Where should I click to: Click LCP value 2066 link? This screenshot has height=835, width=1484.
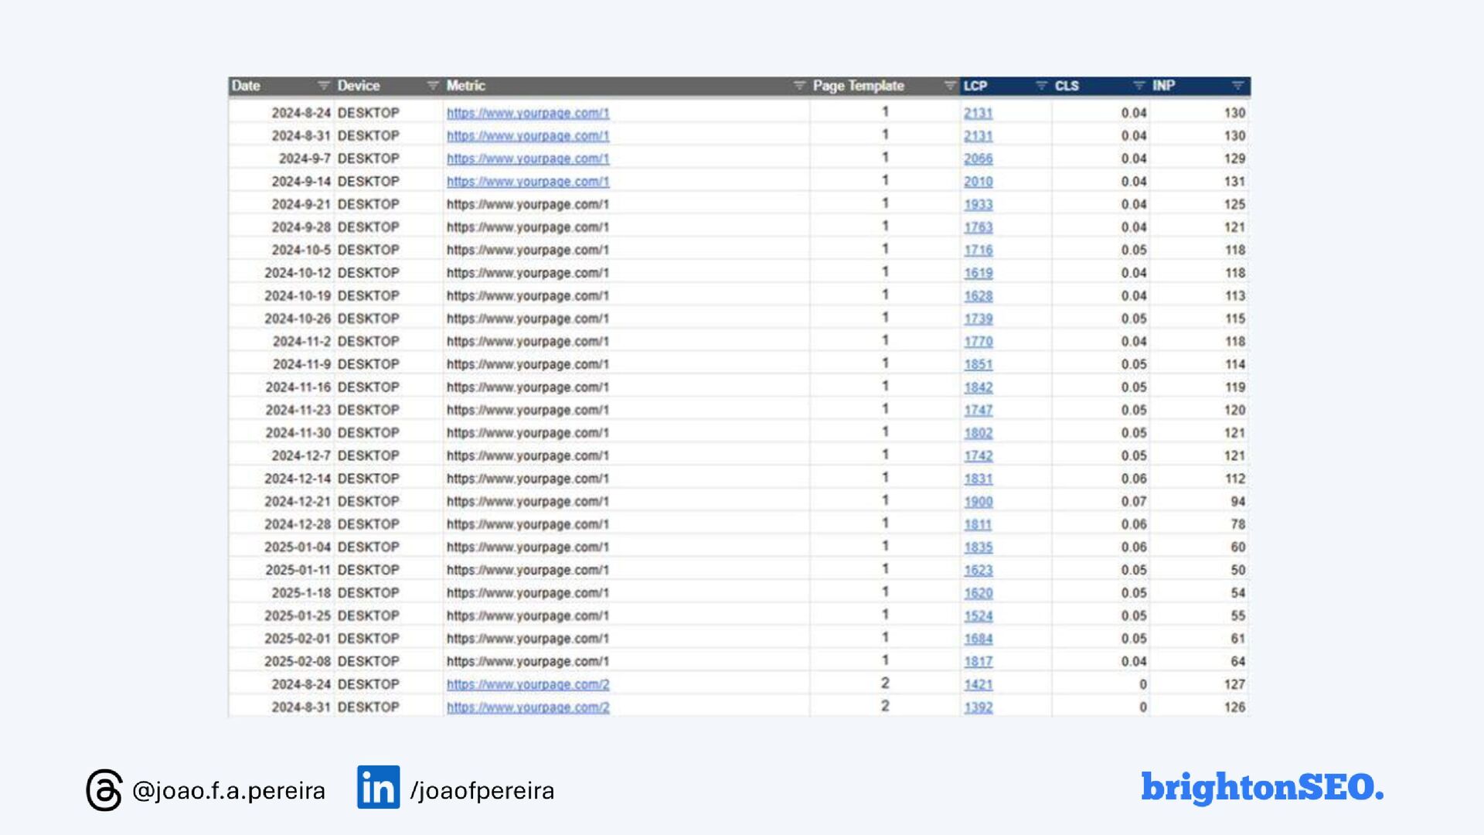978,158
